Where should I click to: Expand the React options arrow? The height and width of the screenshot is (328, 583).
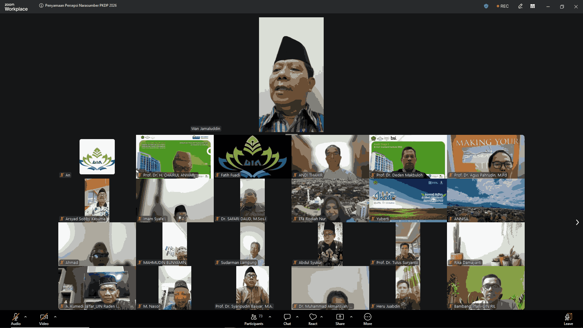[x=322, y=317]
